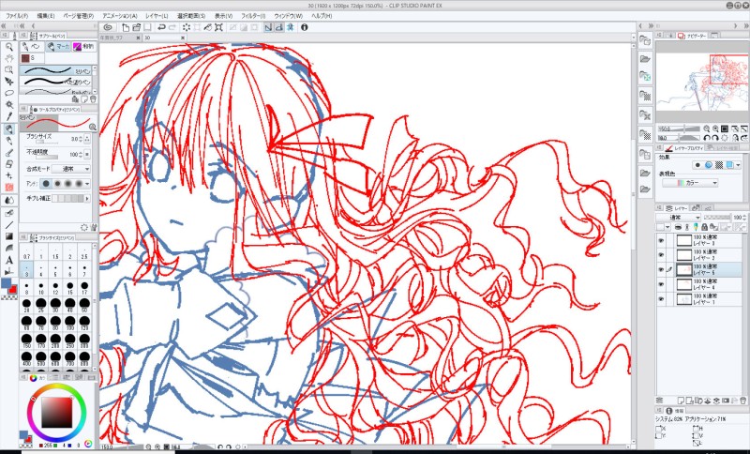Select the Eraser tool in toolbox
This screenshot has height=454, width=750.
click(9, 164)
